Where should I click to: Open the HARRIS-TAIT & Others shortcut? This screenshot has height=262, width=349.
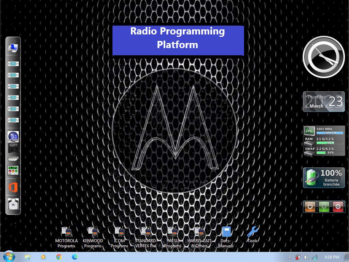(x=199, y=232)
